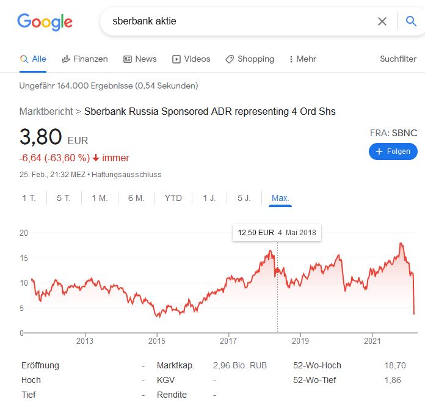Click the blue search magnifier icon
The height and width of the screenshot is (405, 425).
pyautogui.click(x=411, y=21)
